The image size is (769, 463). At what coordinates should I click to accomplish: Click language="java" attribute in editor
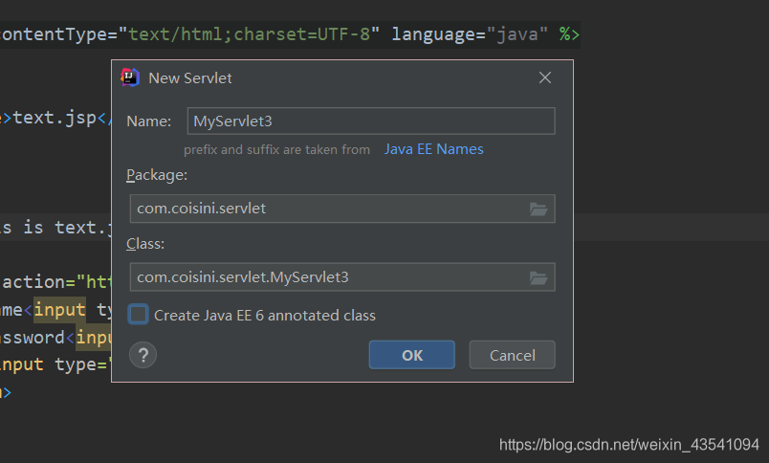pyautogui.click(x=470, y=34)
